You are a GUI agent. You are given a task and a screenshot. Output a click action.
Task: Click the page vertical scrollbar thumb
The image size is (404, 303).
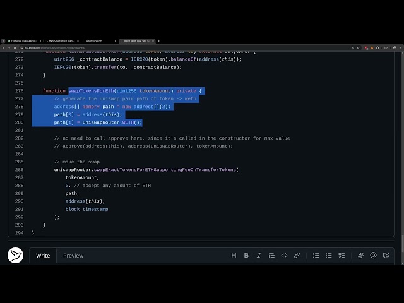pyautogui.click(x=402, y=244)
